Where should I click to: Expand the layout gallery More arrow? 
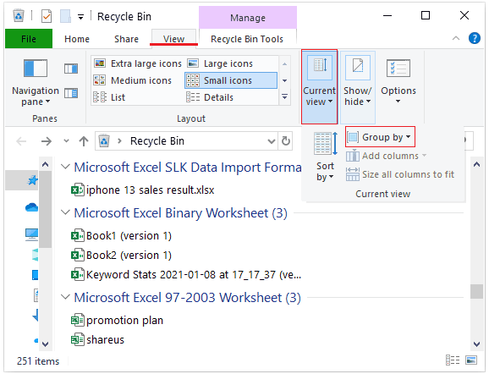click(x=285, y=96)
